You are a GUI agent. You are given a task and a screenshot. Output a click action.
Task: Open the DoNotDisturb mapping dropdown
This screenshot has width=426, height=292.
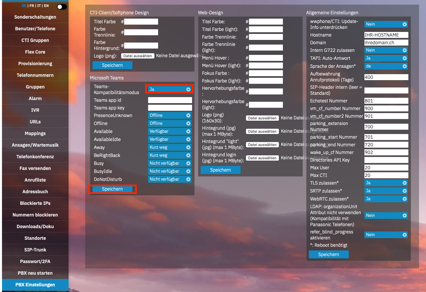170,179
